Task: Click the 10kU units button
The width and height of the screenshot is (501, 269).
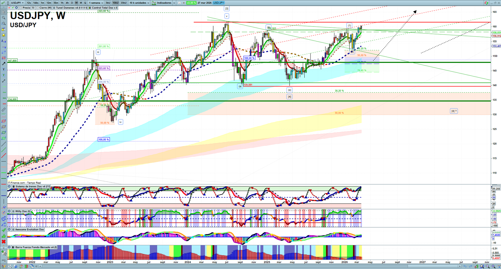Action: pos(116,3)
